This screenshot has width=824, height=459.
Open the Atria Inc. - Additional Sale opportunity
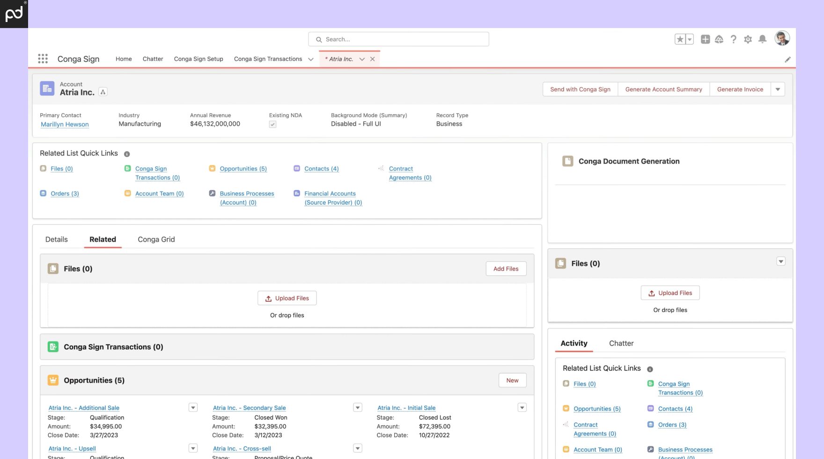84,408
